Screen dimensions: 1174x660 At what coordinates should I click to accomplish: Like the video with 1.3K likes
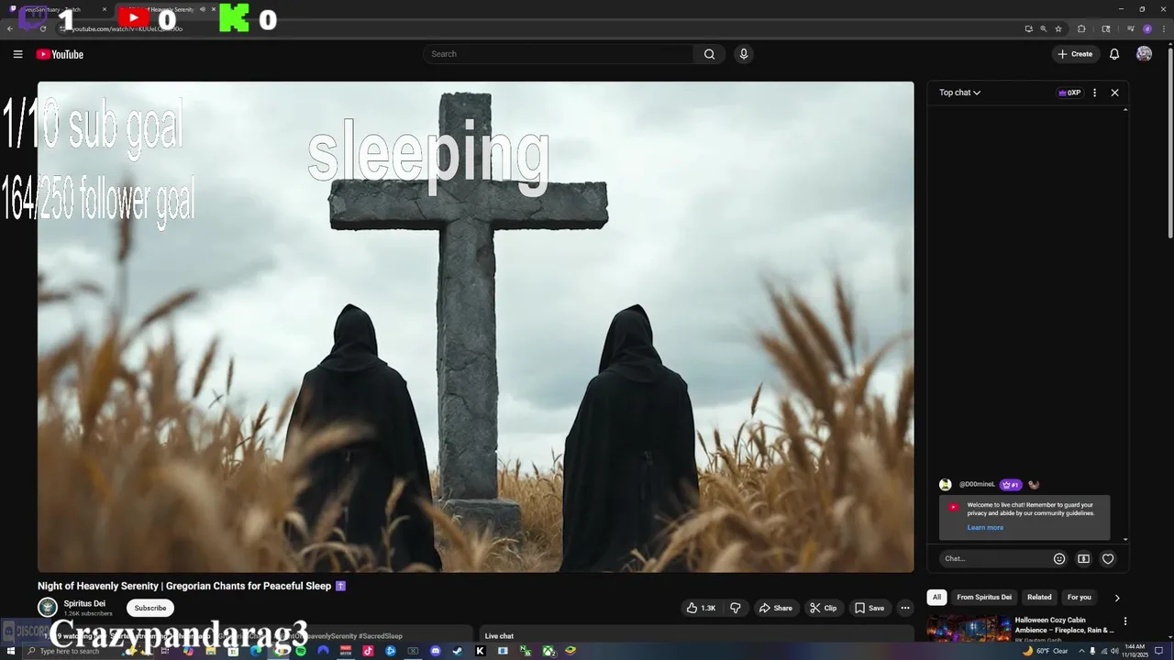click(702, 608)
